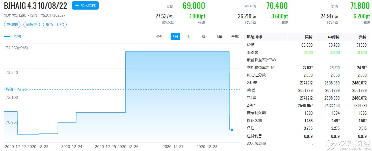This screenshot has height=151, width=372.
Task: Click the 买价 column header in table
Action: click(x=309, y=37)
